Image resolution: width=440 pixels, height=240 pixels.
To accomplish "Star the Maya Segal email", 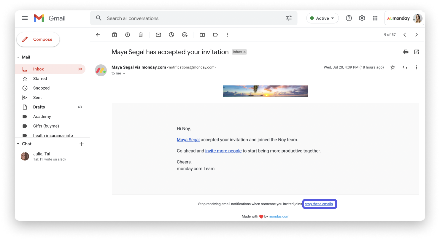I will click(x=393, y=67).
